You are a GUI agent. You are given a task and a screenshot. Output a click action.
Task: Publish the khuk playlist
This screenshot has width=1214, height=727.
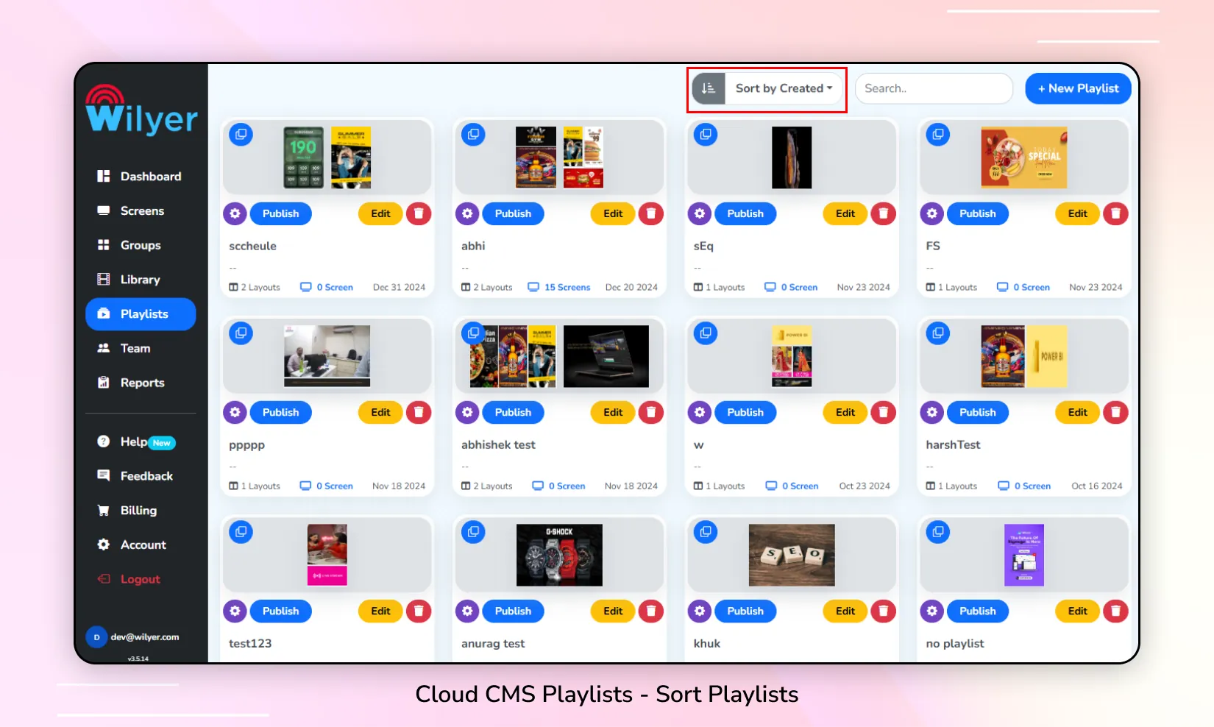(745, 611)
